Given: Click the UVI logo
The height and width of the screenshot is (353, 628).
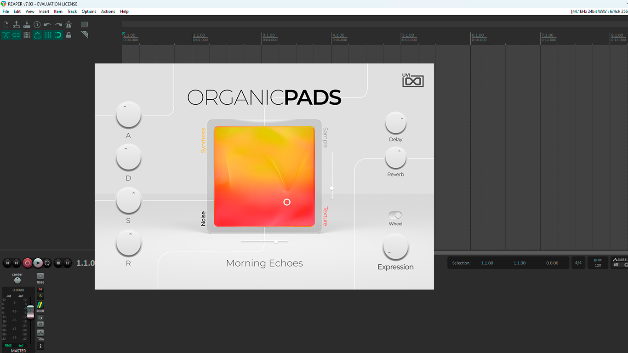Looking at the screenshot, I should [413, 80].
